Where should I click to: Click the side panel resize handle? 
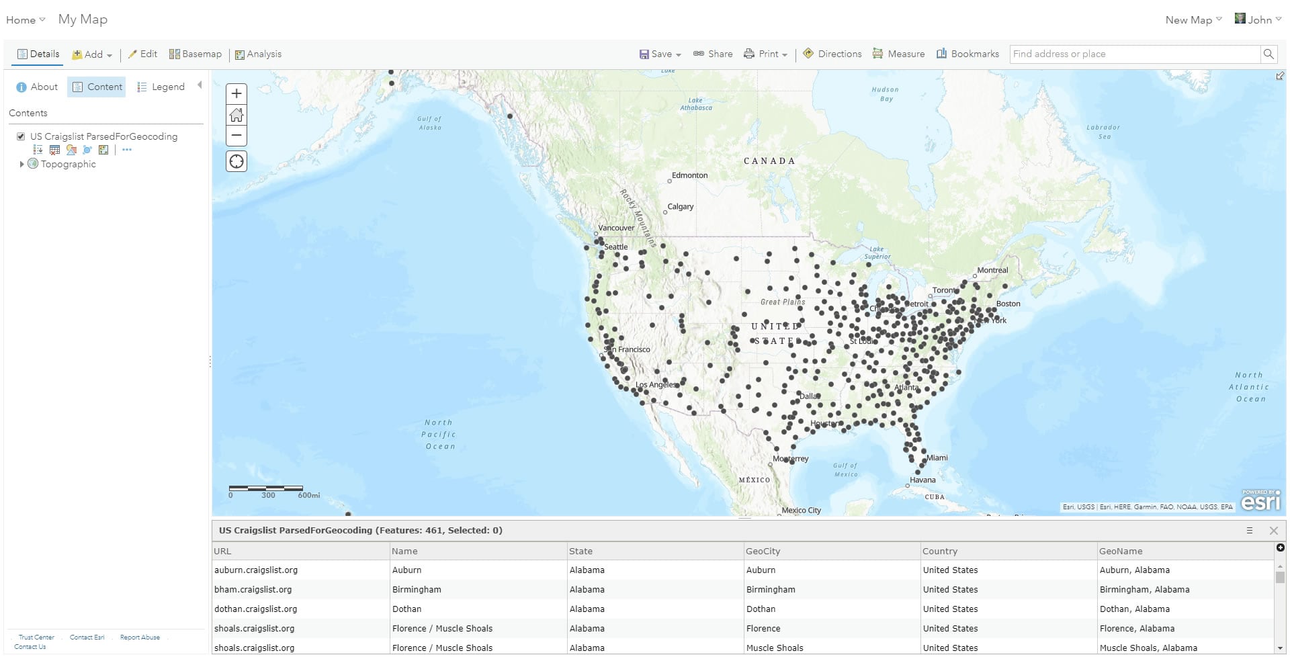click(x=210, y=361)
